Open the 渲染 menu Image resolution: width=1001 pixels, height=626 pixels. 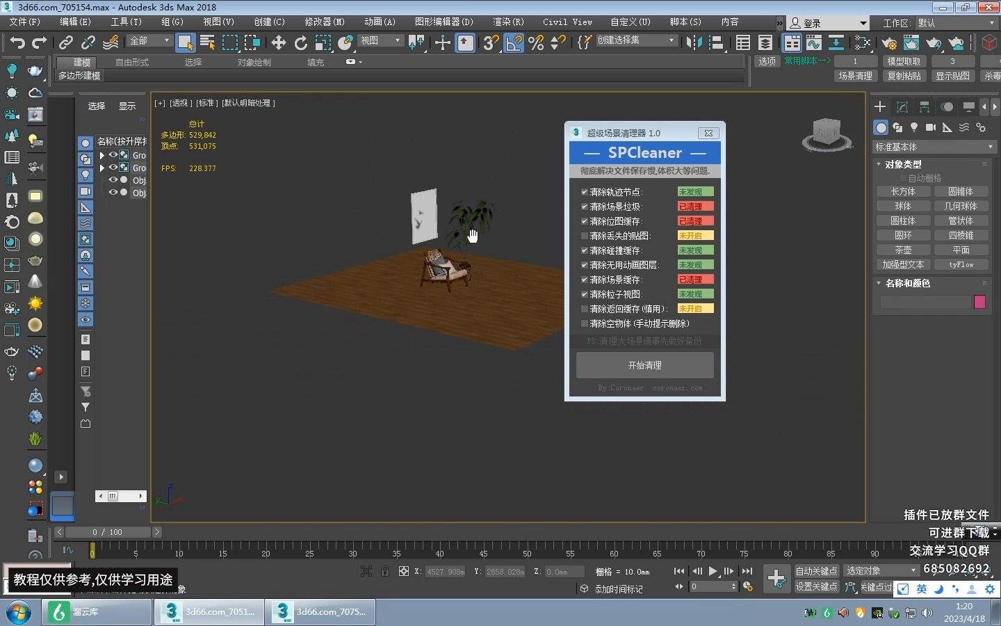(508, 22)
